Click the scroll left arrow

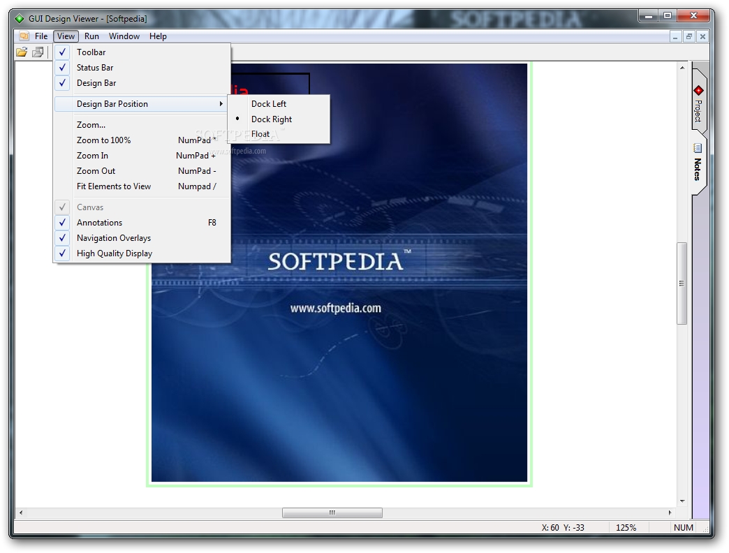click(x=20, y=513)
